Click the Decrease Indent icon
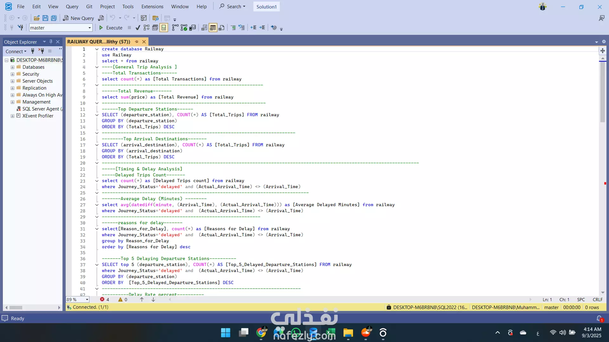Image resolution: width=609 pixels, height=342 pixels. click(x=253, y=28)
